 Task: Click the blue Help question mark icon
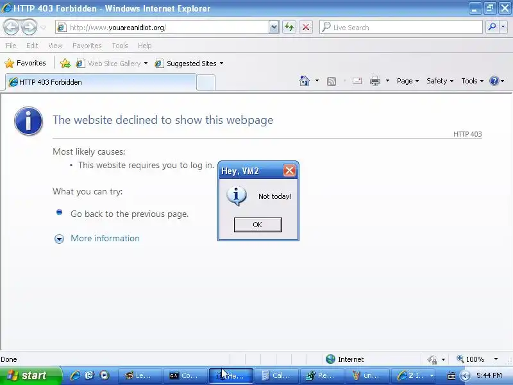[x=494, y=81]
